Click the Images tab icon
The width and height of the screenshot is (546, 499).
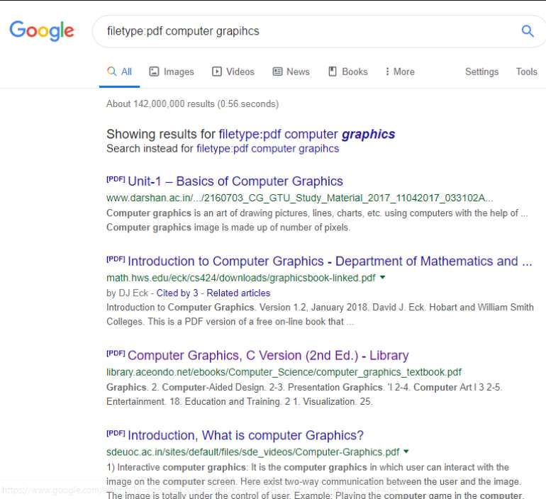(x=154, y=72)
